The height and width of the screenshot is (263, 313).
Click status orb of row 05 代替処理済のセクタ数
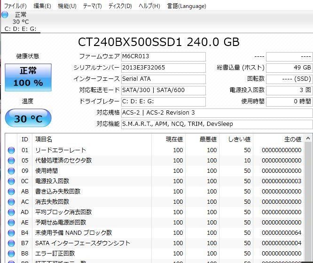click(11, 161)
